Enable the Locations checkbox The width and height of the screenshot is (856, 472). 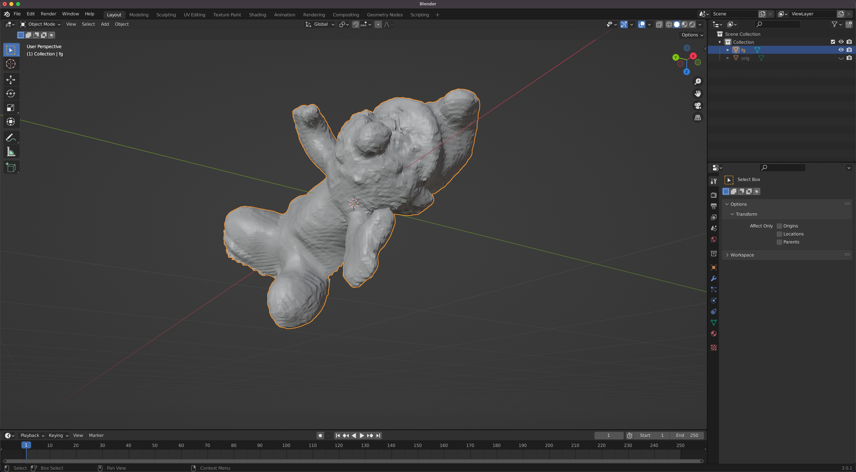[x=779, y=234]
